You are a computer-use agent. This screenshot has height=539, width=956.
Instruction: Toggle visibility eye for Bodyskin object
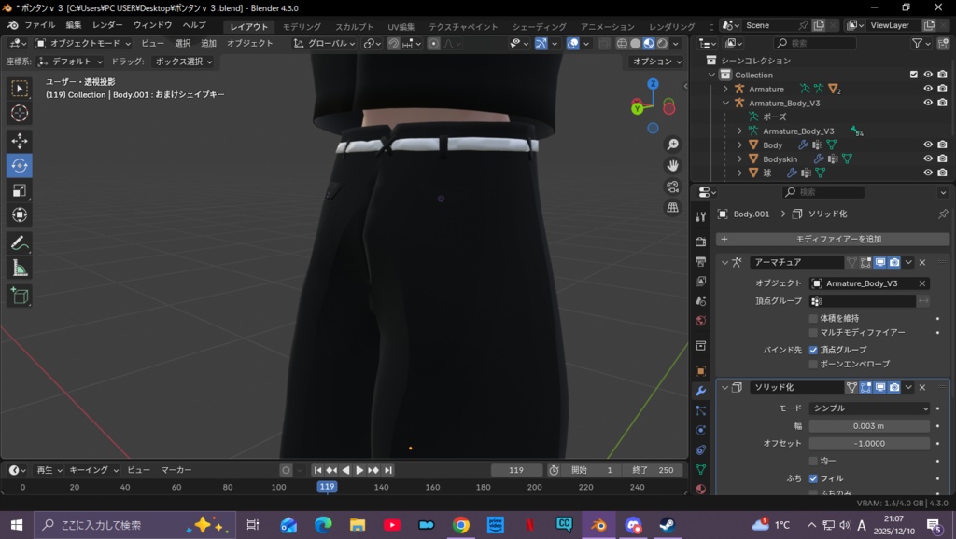click(928, 159)
